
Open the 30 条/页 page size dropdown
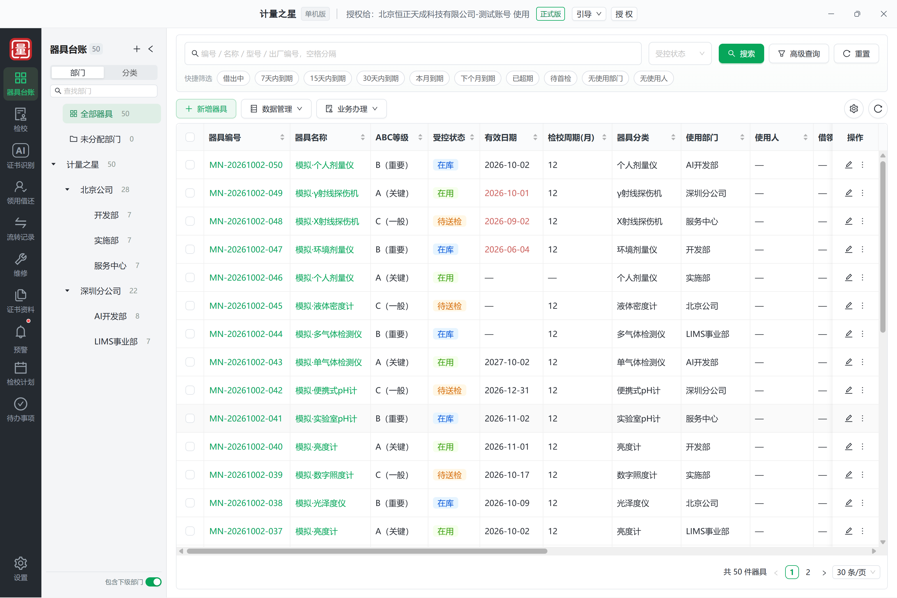[856, 572]
